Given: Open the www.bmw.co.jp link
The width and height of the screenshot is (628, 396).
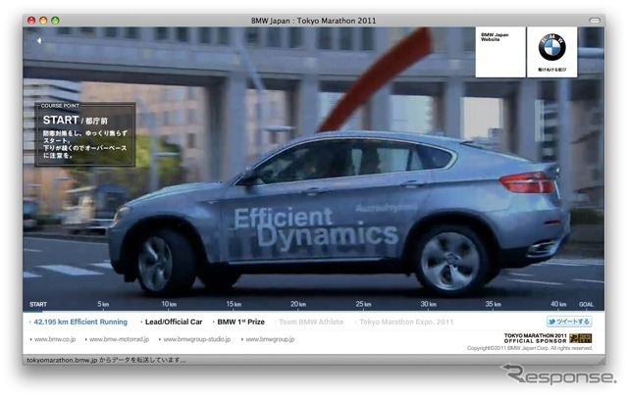Looking at the screenshot, I should 55,339.
